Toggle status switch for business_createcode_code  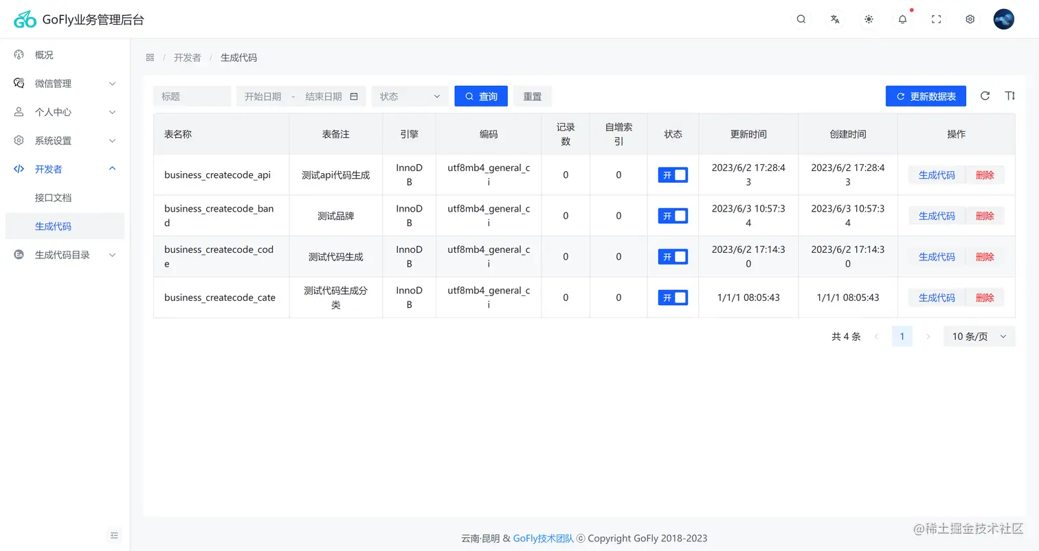[673, 257]
